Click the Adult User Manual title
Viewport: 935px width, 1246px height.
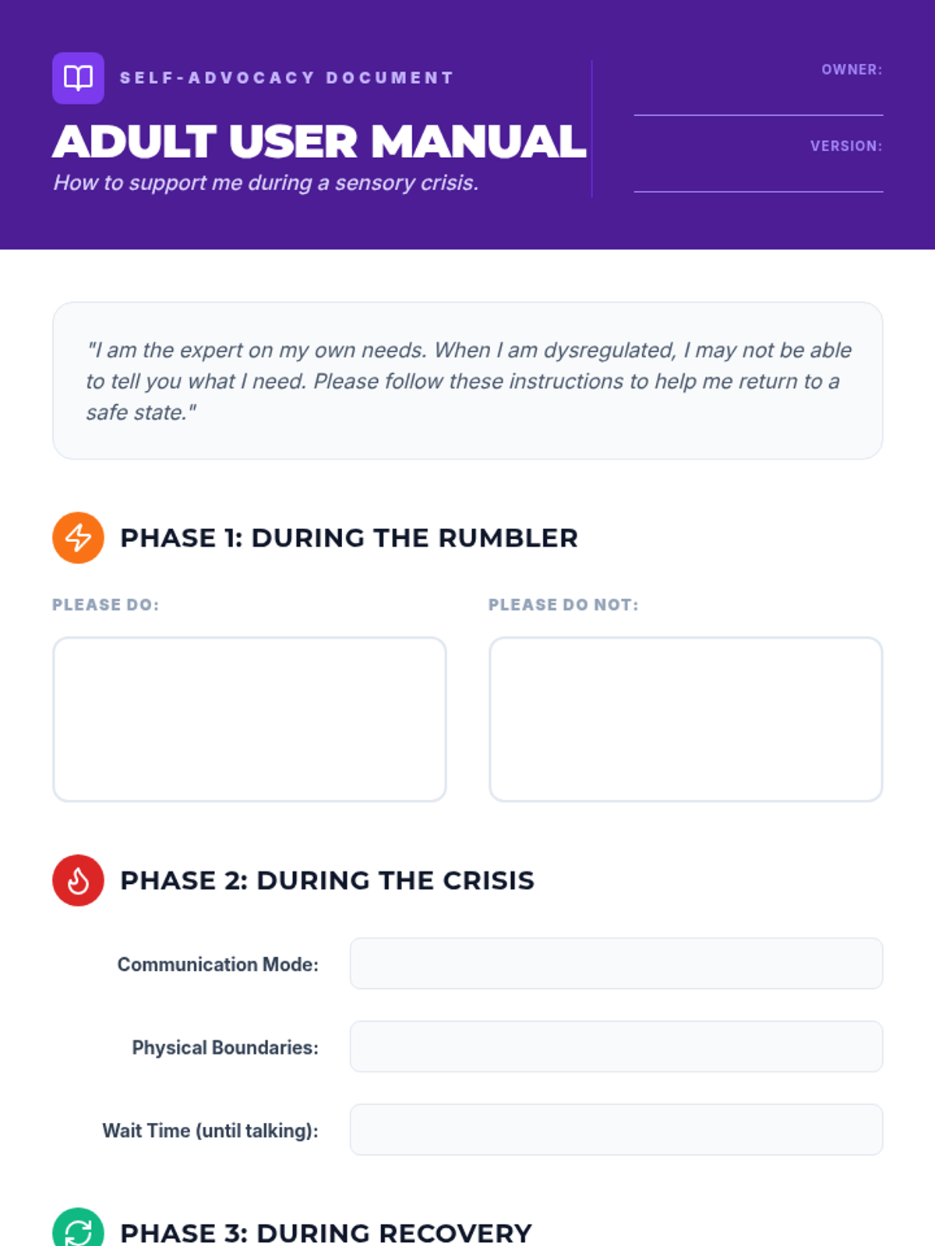pos(319,142)
